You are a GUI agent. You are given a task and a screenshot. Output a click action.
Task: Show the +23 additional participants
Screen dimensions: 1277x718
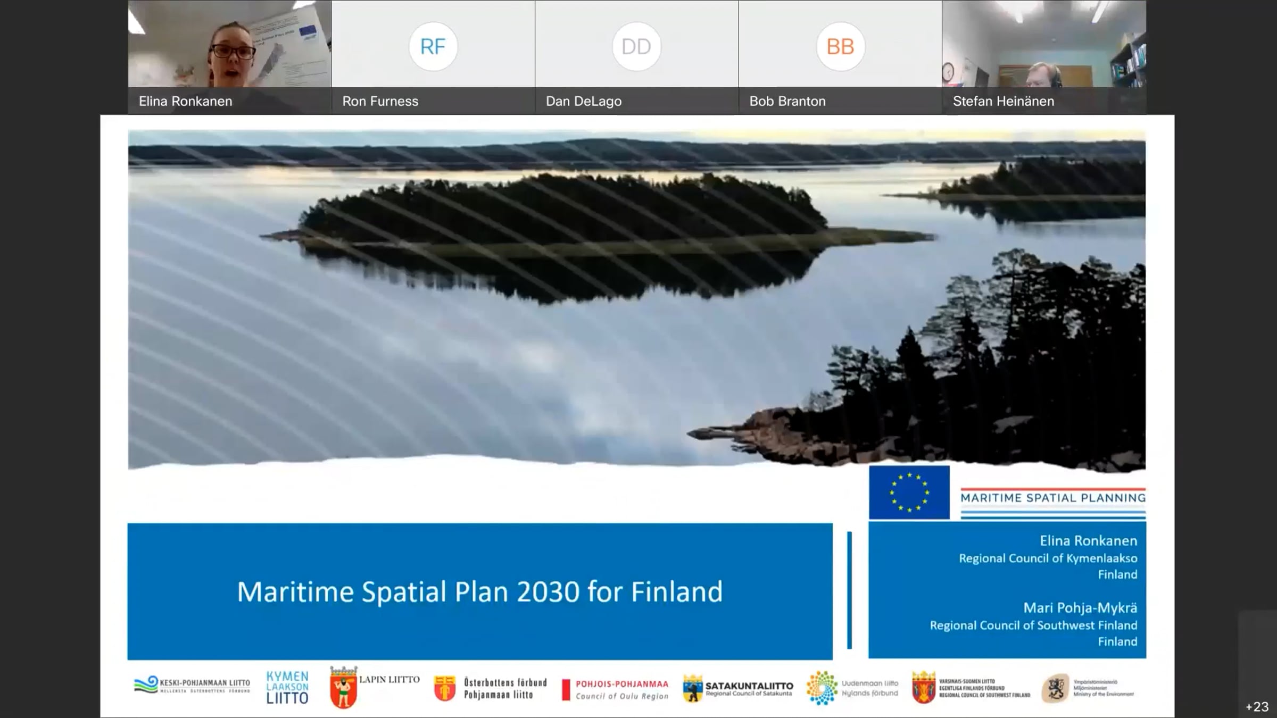(1257, 707)
